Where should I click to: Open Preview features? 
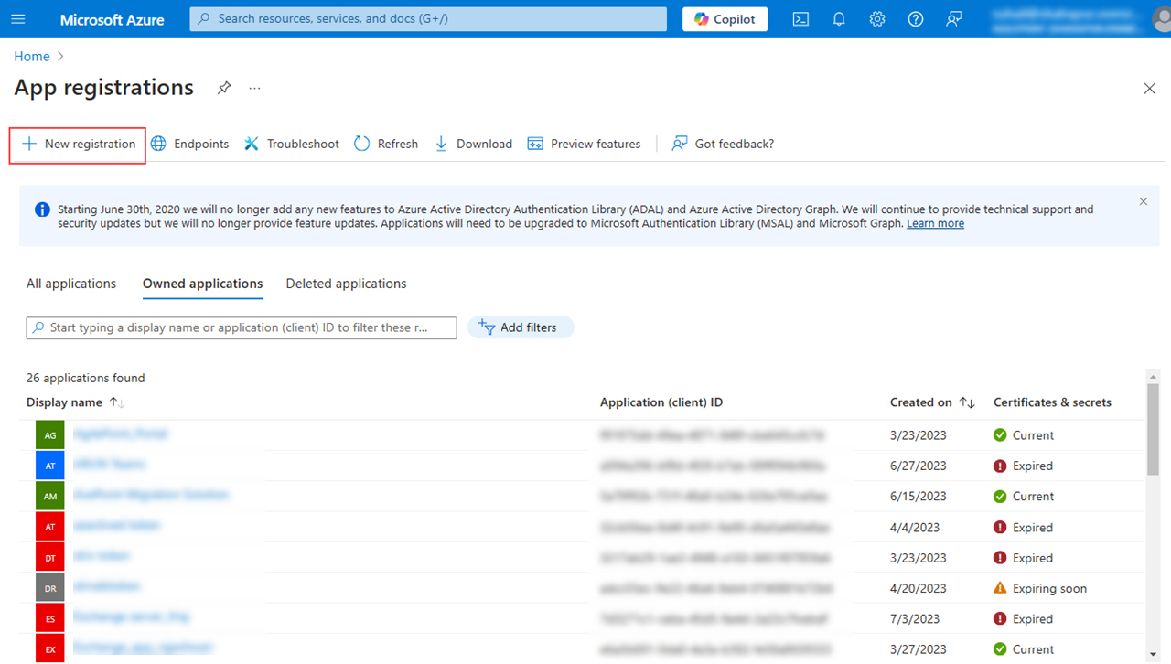point(584,144)
